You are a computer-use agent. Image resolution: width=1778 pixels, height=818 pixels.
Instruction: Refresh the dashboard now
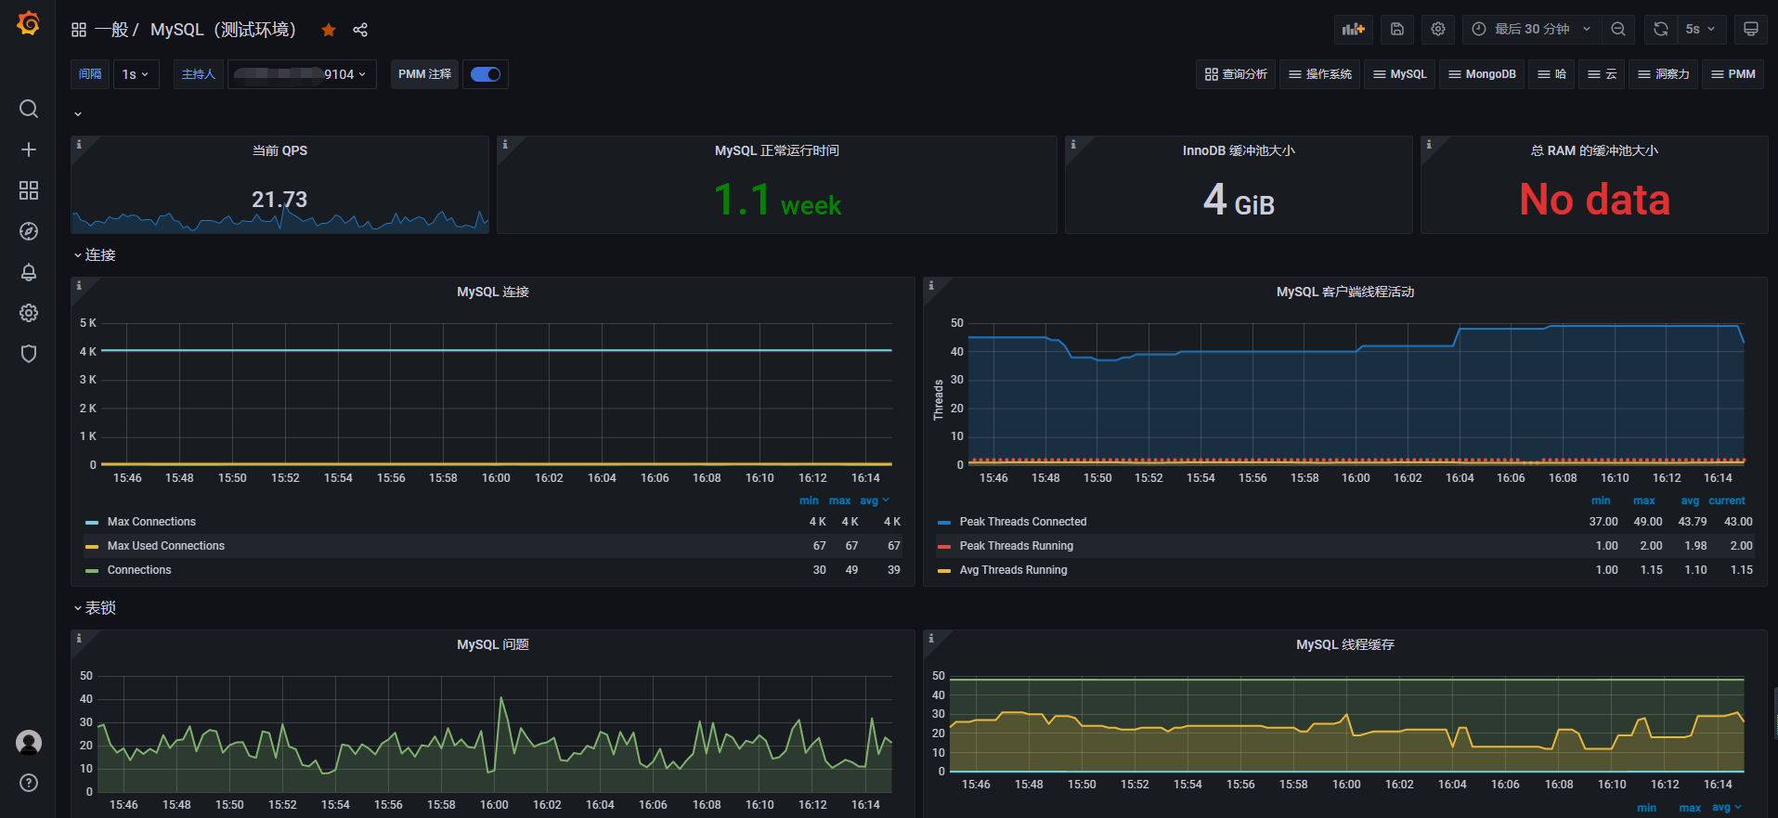click(1661, 29)
